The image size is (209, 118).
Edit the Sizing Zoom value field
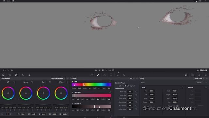tap(152, 98)
